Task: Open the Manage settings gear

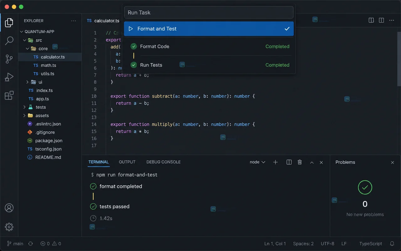Action: coord(9,227)
